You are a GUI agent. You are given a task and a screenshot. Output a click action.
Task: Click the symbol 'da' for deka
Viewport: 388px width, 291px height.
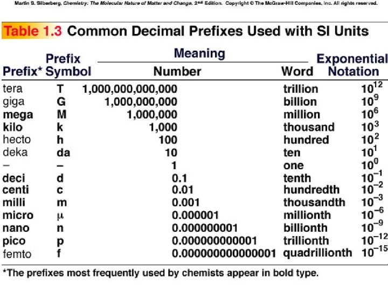pyautogui.click(x=64, y=153)
